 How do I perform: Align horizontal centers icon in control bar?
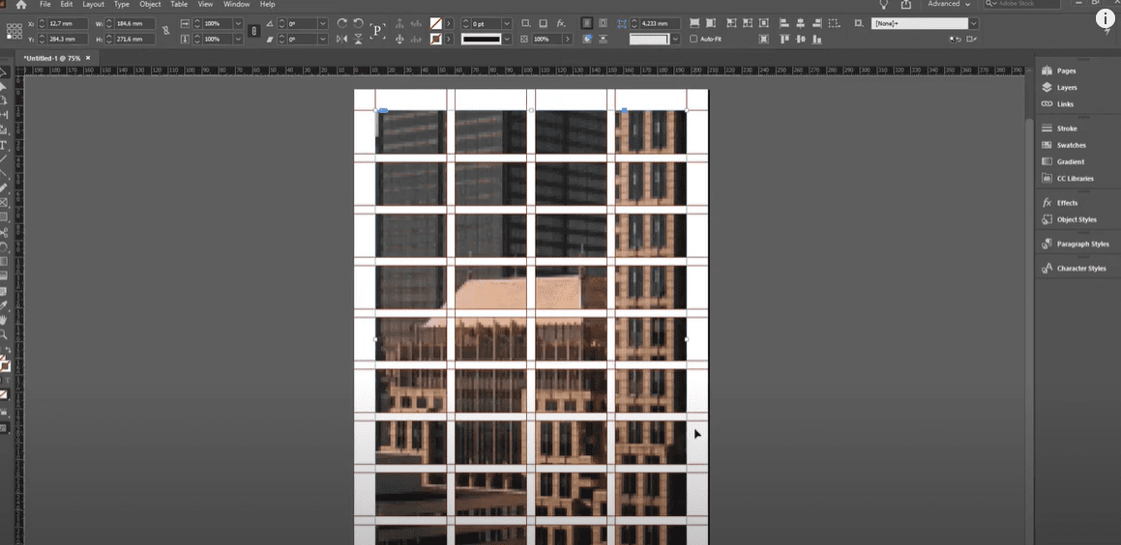tap(801, 23)
